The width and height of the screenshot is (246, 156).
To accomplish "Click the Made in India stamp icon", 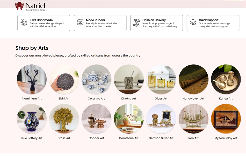I will point(80,22).
